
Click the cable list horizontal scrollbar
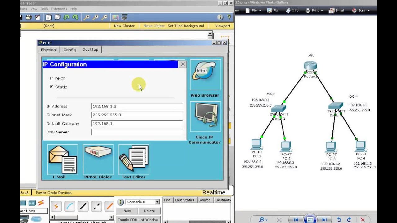(x=81, y=217)
